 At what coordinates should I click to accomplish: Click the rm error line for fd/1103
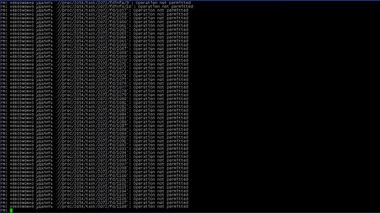[94, 188]
